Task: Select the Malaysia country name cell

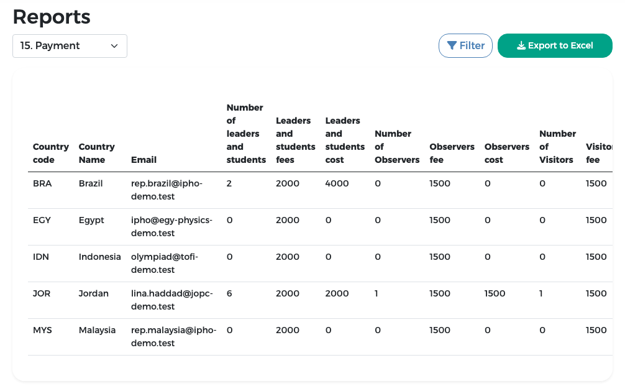Action: pos(98,331)
